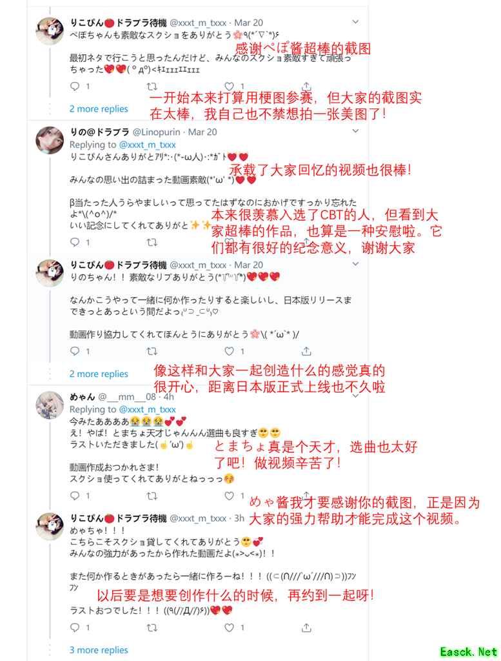
Task: Retweet the first りこぴん tweet
Action: point(152,86)
